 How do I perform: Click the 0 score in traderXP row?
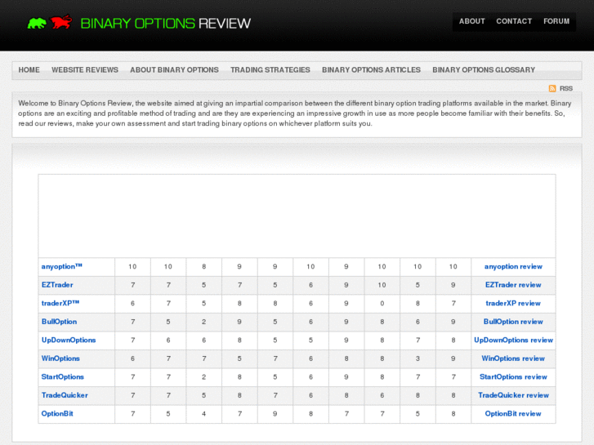pyautogui.click(x=382, y=304)
